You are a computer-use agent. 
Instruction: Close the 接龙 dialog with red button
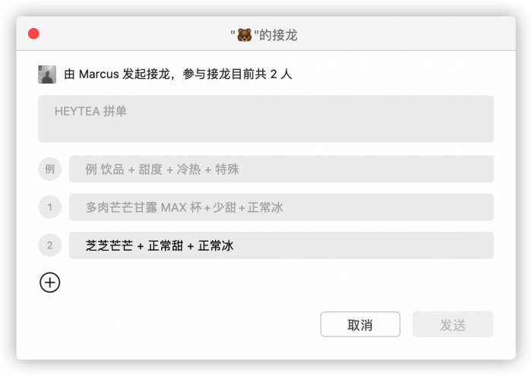(33, 34)
